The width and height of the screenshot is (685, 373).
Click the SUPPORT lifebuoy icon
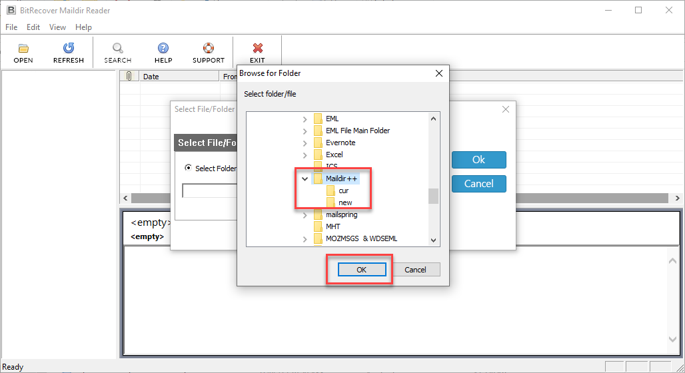(x=209, y=48)
